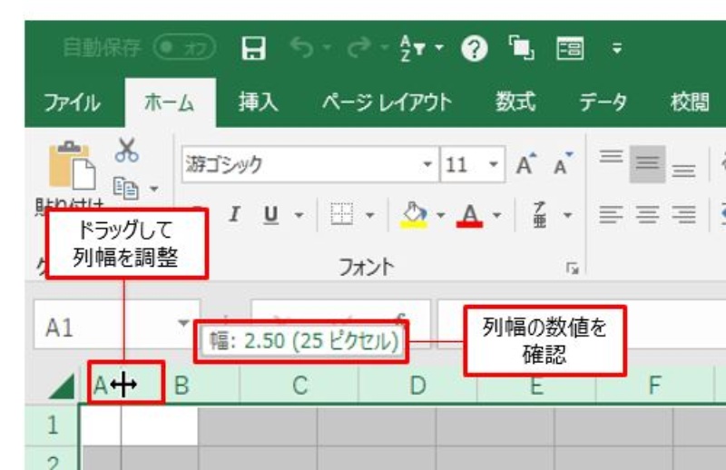The height and width of the screenshot is (470, 726).
Task: Open the Help question mark icon
Action: tap(474, 48)
